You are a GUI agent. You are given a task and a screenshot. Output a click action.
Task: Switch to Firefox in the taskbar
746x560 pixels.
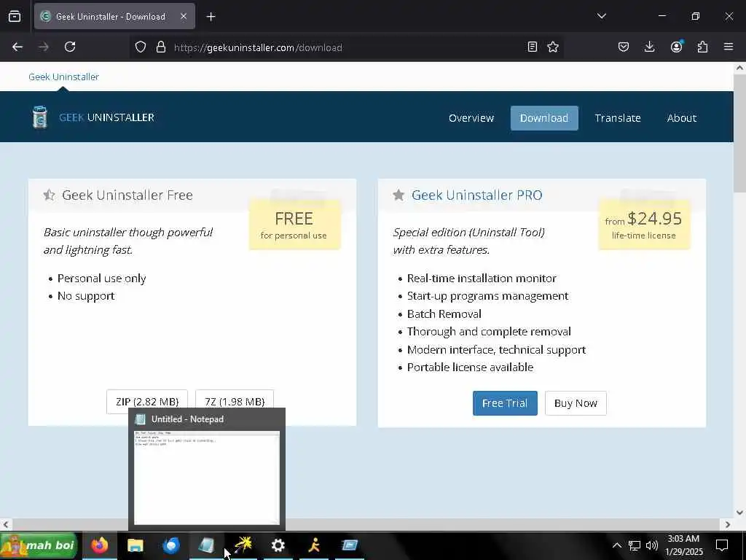(99, 545)
